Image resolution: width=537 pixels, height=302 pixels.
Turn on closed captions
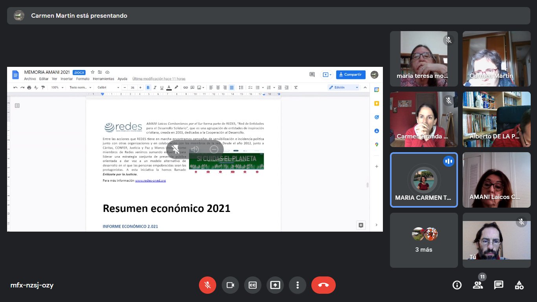tap(252, 285)
